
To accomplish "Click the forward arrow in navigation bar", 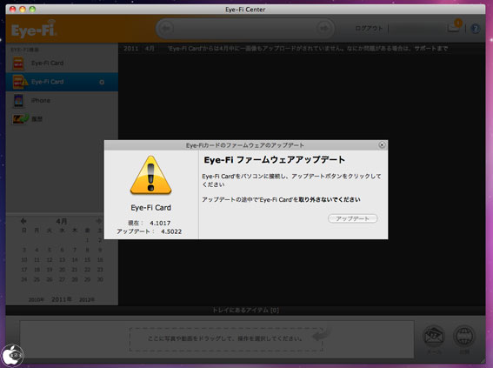I will click(323, 29).
